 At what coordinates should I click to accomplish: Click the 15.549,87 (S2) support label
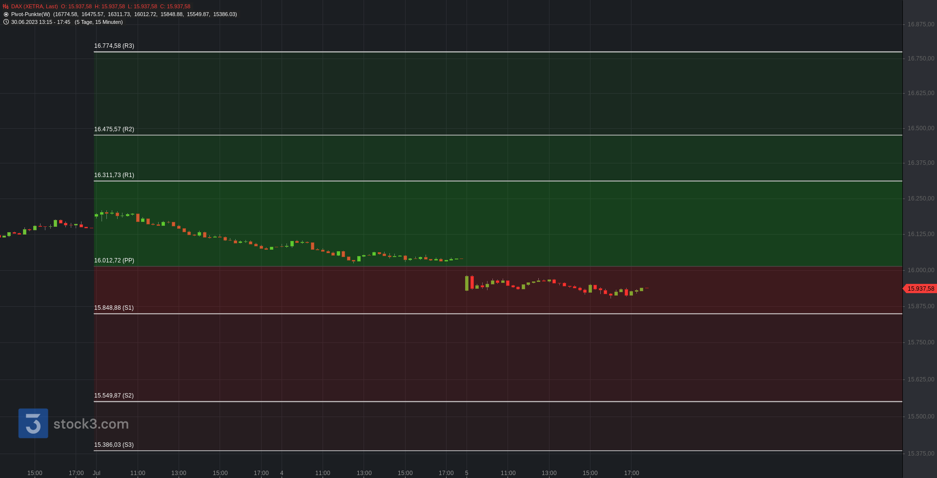pos(114,396)
